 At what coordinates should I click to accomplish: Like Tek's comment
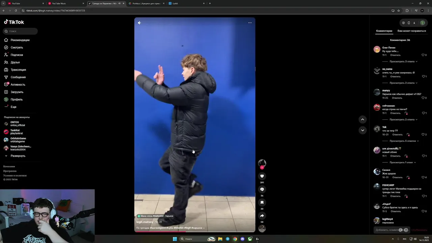point(423,134)
